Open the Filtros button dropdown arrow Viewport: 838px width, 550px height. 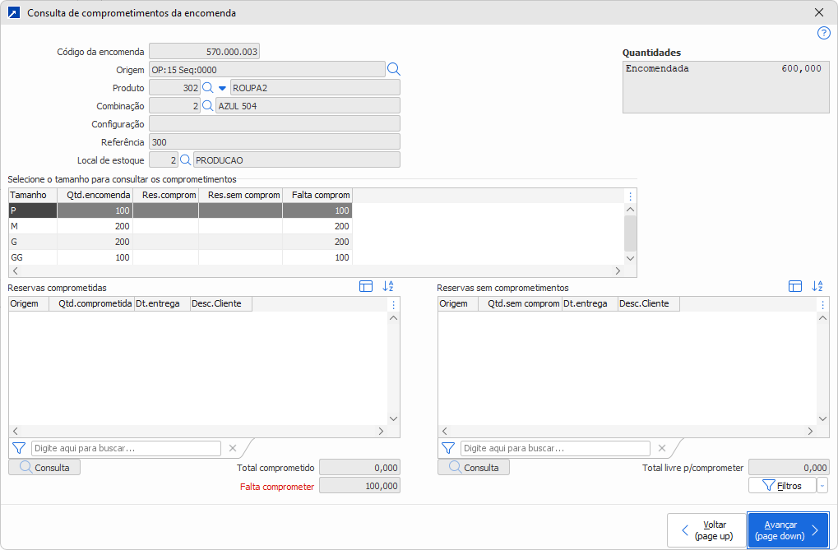point(822,486)
